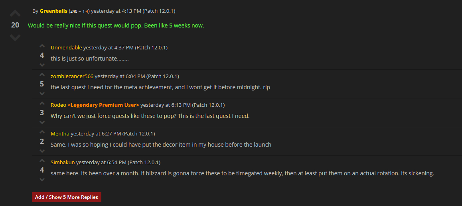Open Rodeo's user profile

[x=58, y=105]
